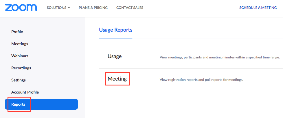Open Webinars sidebar item
This screenshot has width=283, height=118.
(x=20, y=56)
